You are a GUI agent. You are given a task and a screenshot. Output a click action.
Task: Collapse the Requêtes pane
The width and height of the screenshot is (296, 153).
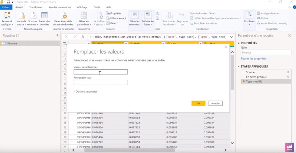(58, 36)
